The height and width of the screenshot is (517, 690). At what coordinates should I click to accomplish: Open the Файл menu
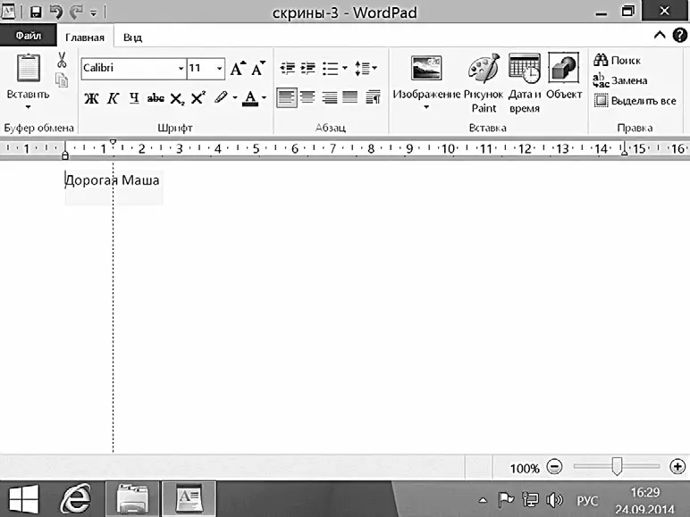click(29, 36)
